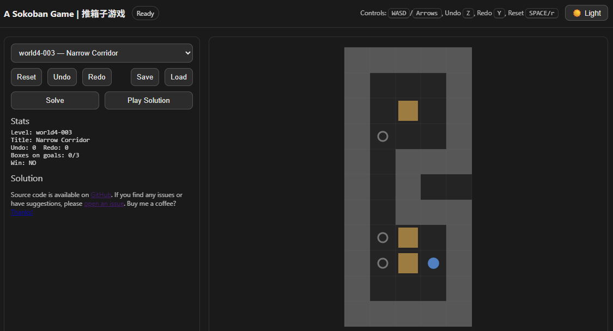Click the blue player circle
Image resolution: width=613 pixels, height=331 pixels.
tap(433, 263)
